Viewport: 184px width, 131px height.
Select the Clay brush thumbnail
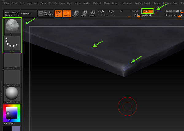coord(12,27)
